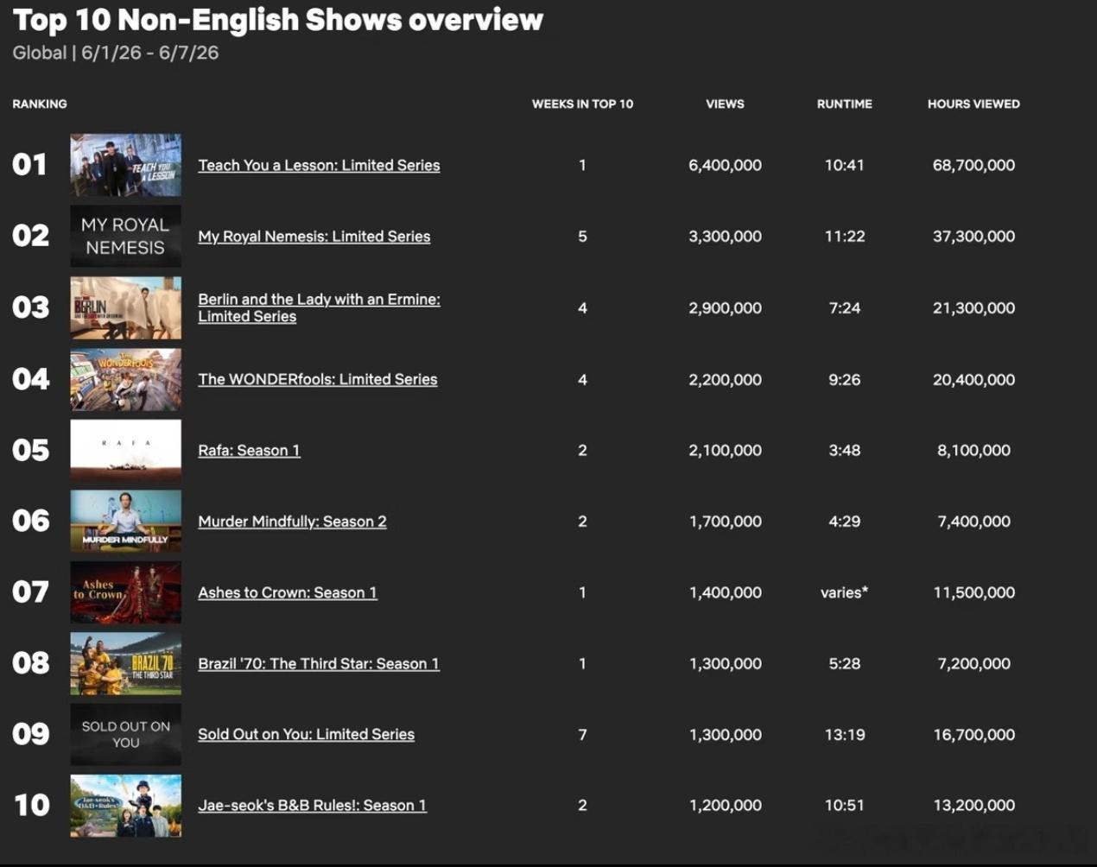The height and width of the screenshot is (867, 1097).
Task: Click weeks value 7 for Sold Out on You
Action: 582,734
